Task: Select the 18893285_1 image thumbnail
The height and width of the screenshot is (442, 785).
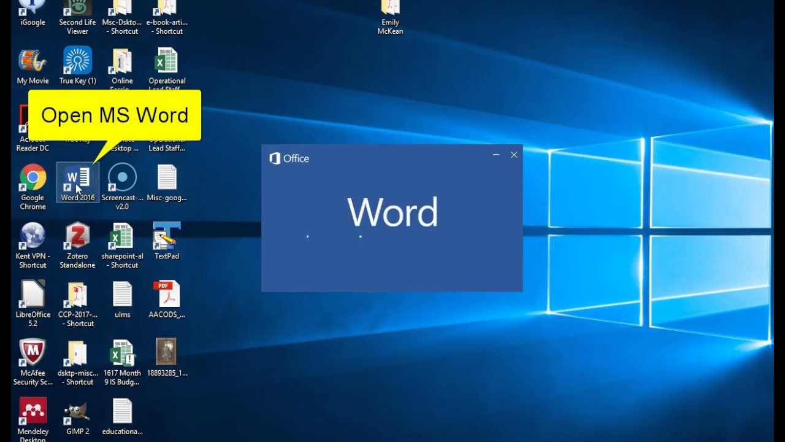Action: click(167, 358)
